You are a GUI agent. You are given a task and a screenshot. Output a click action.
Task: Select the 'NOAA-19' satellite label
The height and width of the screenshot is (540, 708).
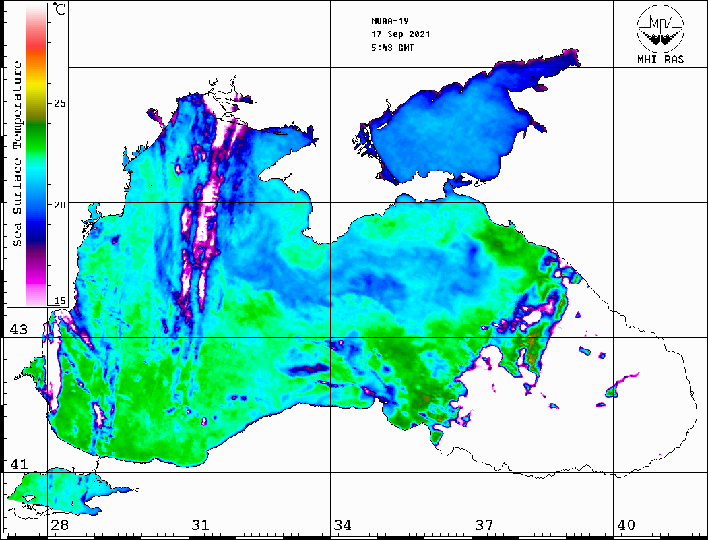coord(389,21)
